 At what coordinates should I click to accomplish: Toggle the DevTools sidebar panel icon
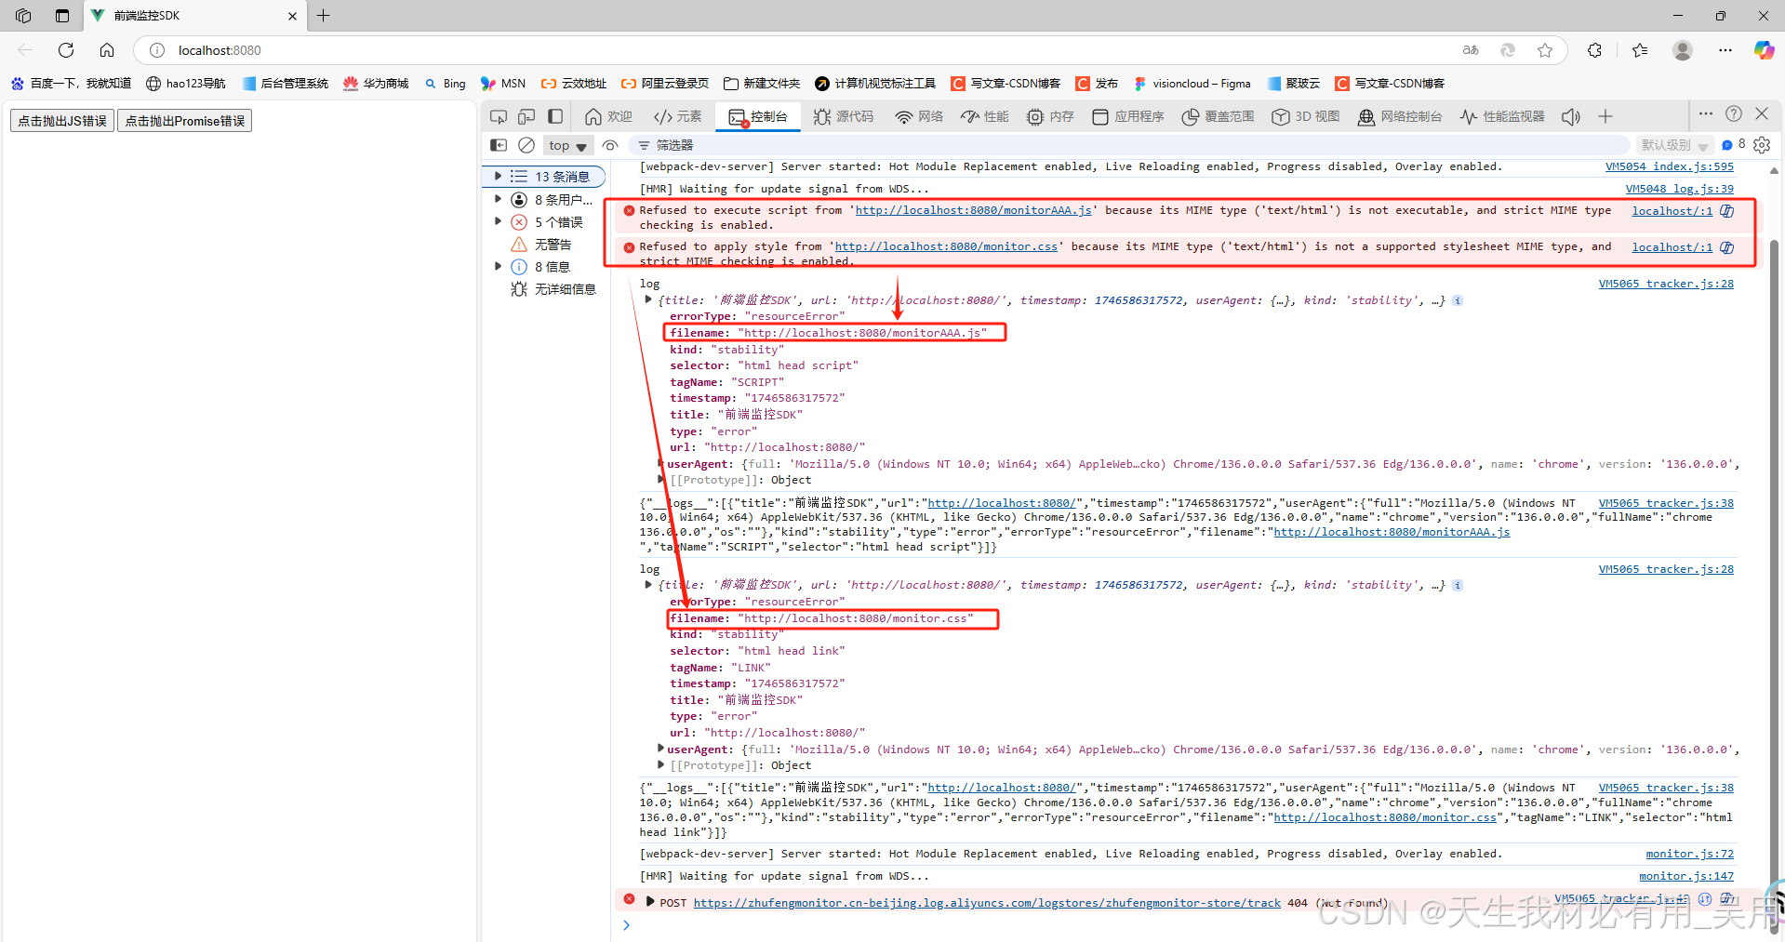[x=555, y=117]
